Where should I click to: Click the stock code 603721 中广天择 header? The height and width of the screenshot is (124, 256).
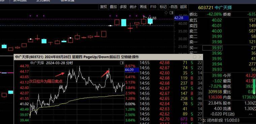215,7
